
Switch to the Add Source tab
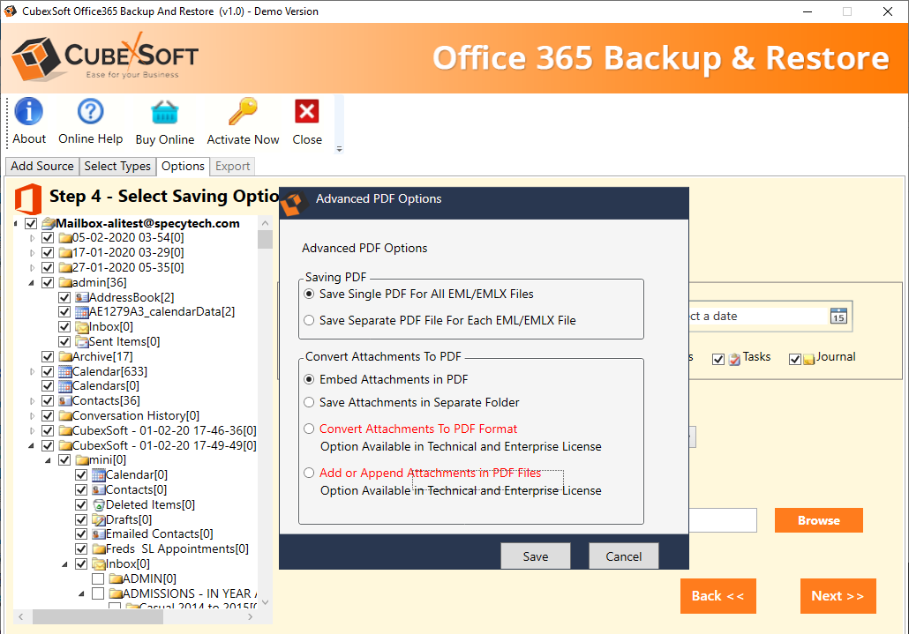(41, 167)
